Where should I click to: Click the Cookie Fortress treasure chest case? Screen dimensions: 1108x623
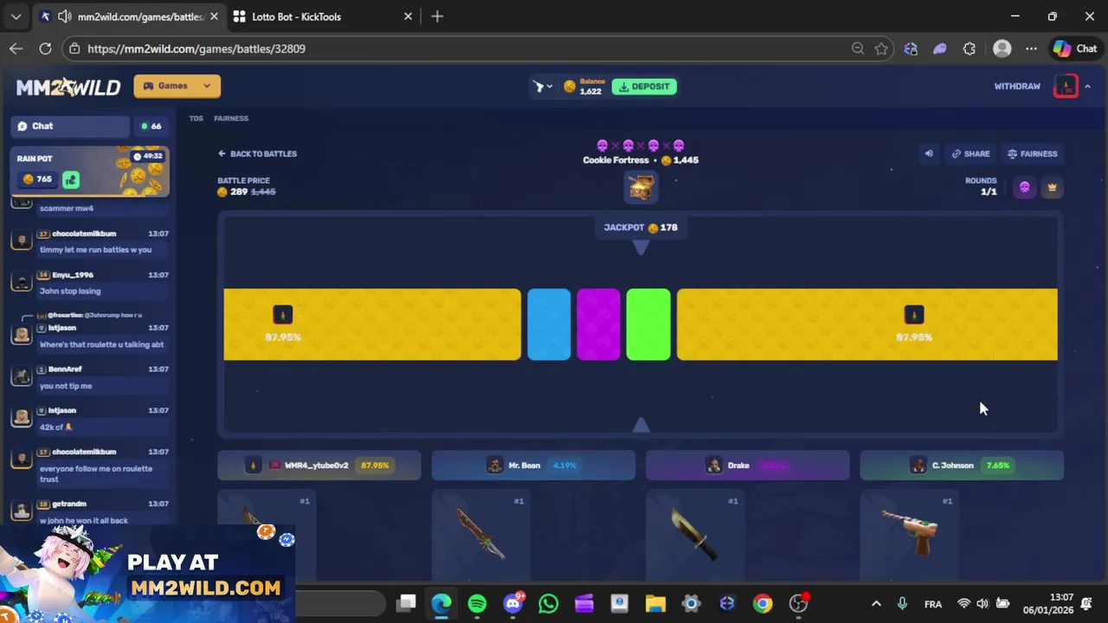[641, 187]
